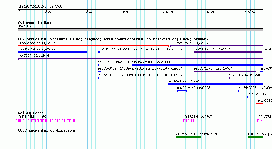This screenshot has width=272, height=149.
Task: Select variant label esv6321 (Ahn2009)
Action: (x=113, y=62)
